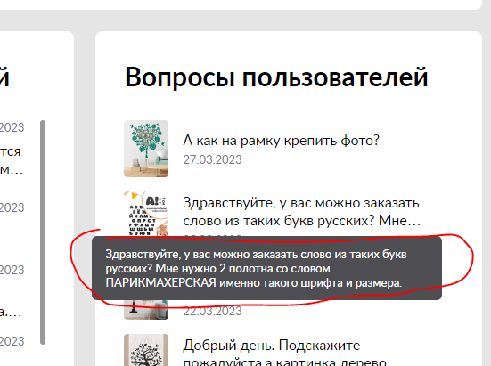Click the thumbnail partly hidden beside 22.03.2023

point(146,309)
